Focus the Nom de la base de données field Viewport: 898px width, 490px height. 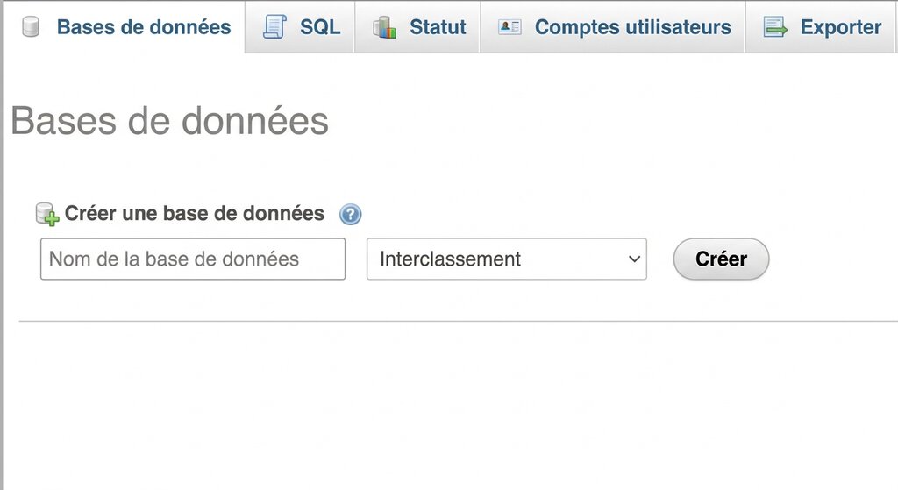coord(193,259)
